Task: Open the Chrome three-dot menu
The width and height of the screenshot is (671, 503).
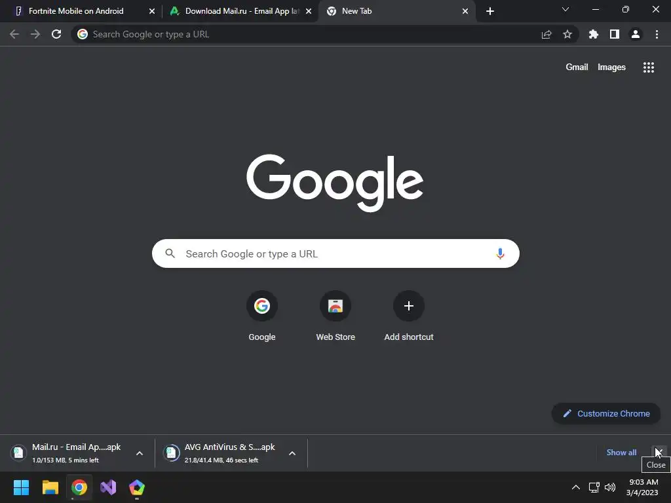Action: [x=657, y=34]
